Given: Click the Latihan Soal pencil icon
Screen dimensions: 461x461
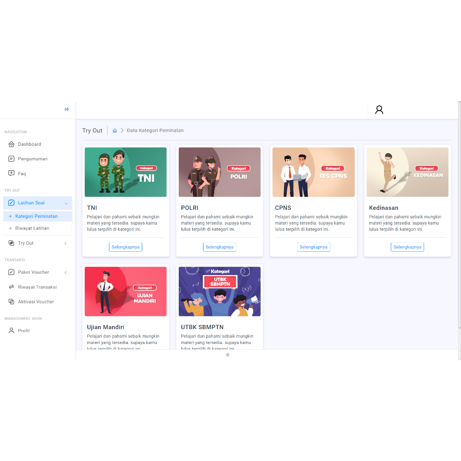Looking at the screenshot, I should click(x=11, y=203).
